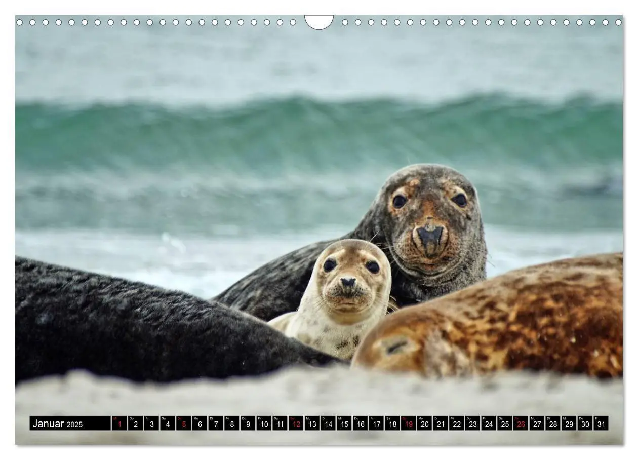Click date 10 in the date row

[264, 424]
